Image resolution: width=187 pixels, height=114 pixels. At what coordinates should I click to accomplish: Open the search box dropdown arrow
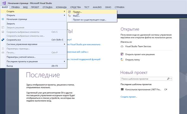171,79
